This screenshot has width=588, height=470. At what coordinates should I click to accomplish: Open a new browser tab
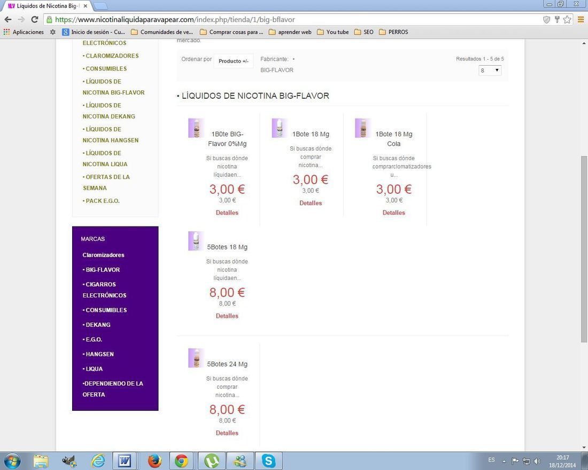(100, 6)
